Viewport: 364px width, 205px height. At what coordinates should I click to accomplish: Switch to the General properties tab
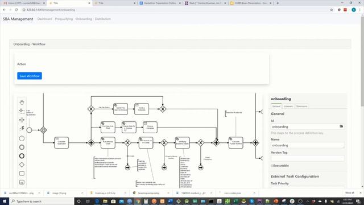(276, 106)
